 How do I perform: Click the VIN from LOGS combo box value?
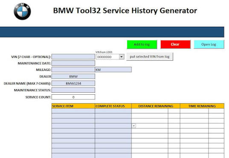pos(107,57)
